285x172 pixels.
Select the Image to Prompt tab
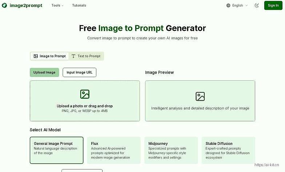click(50, 56)
